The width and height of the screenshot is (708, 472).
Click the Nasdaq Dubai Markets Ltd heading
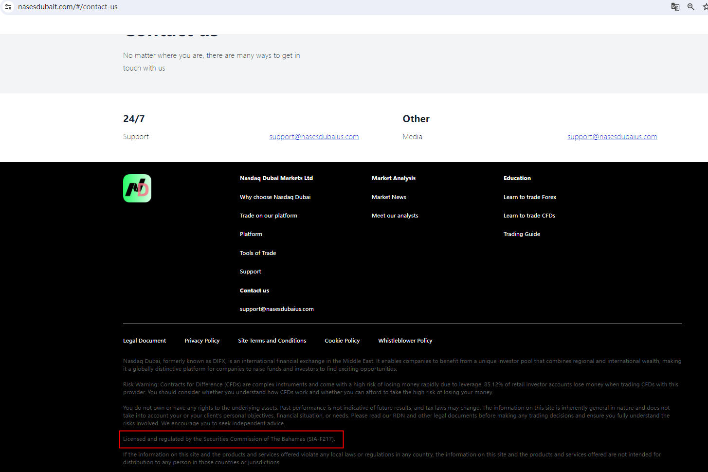pyautogui.click(x=276, y=178)
